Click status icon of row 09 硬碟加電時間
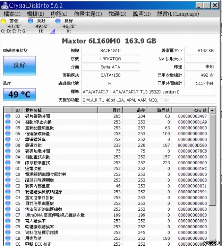 [8, 151]
